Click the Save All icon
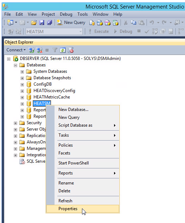Image resolution: width=185 pixels, height=223 pixels. tap(50, 22)
